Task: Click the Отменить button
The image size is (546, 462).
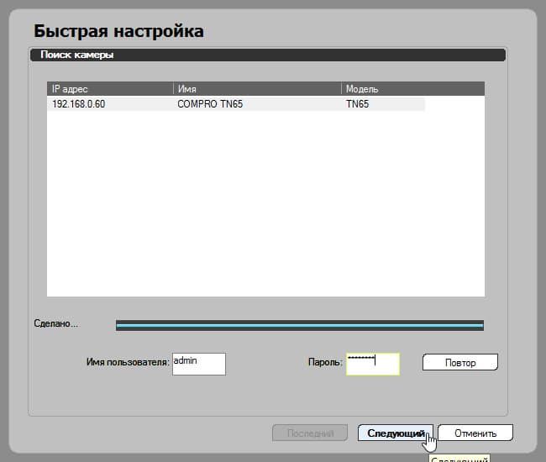Action: (475, 433)
